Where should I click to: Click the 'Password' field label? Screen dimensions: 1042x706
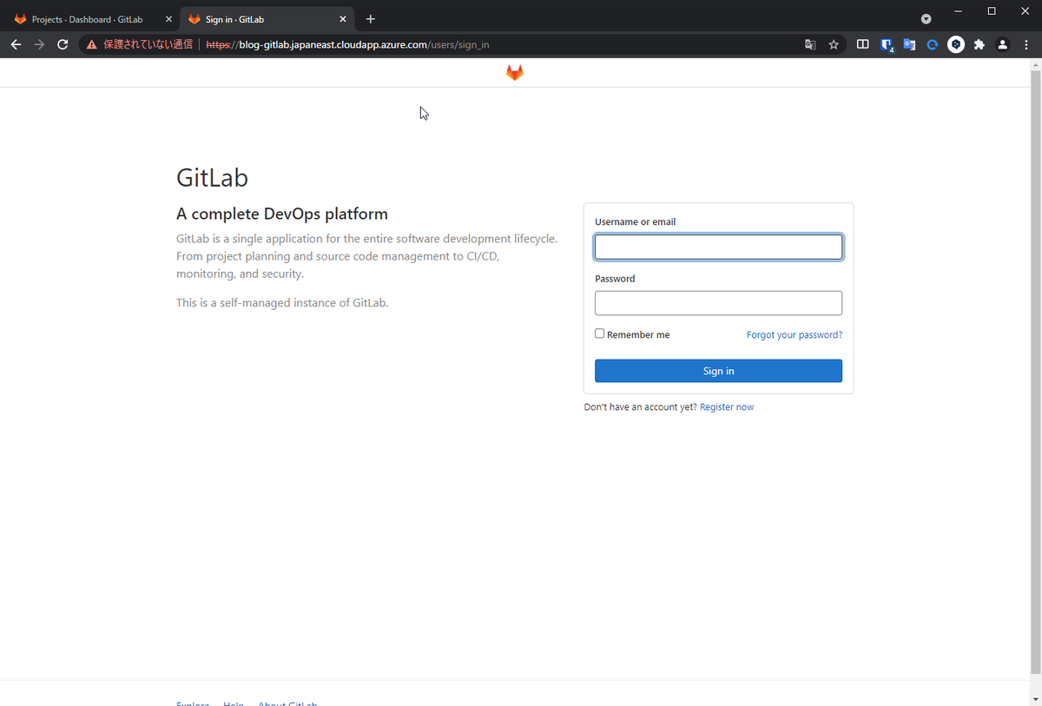click(x=615, y=279)
